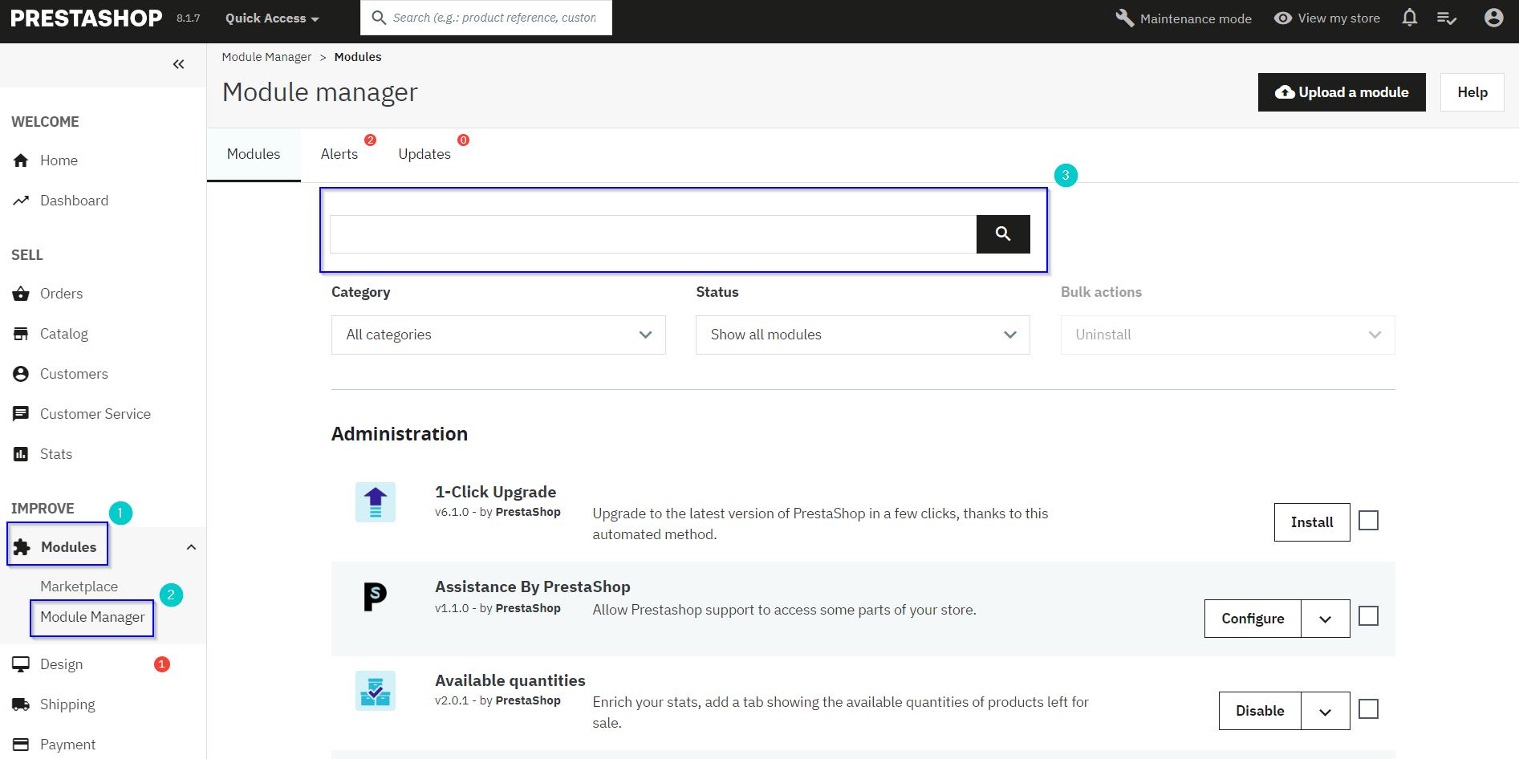The height and width of the screenshot is (759, 1519).
Task: Click the Customer Service chat icon
Action: (21, 414)
